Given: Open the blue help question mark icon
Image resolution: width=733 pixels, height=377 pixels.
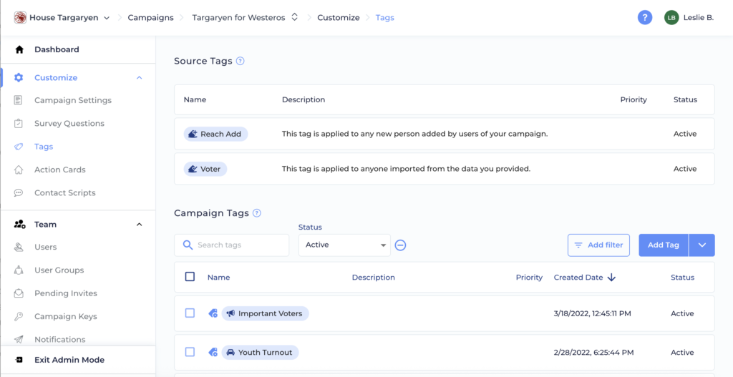Looking at the screenshot, I should [x=645, y=18].
